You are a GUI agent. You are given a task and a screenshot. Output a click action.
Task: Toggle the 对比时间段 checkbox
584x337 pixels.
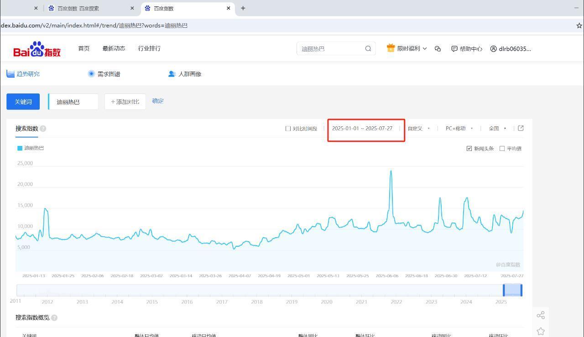(288, 129)
